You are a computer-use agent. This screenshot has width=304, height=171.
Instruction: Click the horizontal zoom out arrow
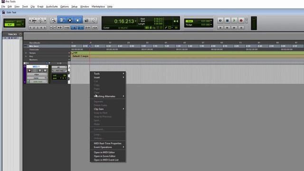pyautogui.click(x=30, y=20)
